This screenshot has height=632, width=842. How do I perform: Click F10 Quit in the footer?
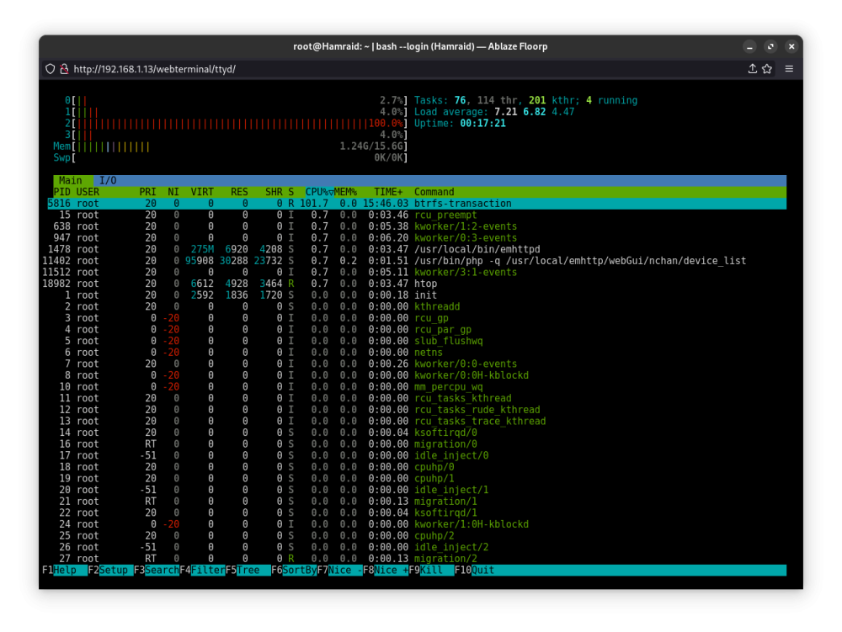[474, 571]
